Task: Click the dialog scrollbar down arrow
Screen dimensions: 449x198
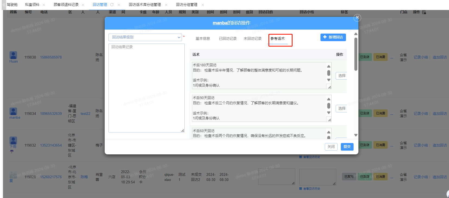Action: [x=356, y=135]
